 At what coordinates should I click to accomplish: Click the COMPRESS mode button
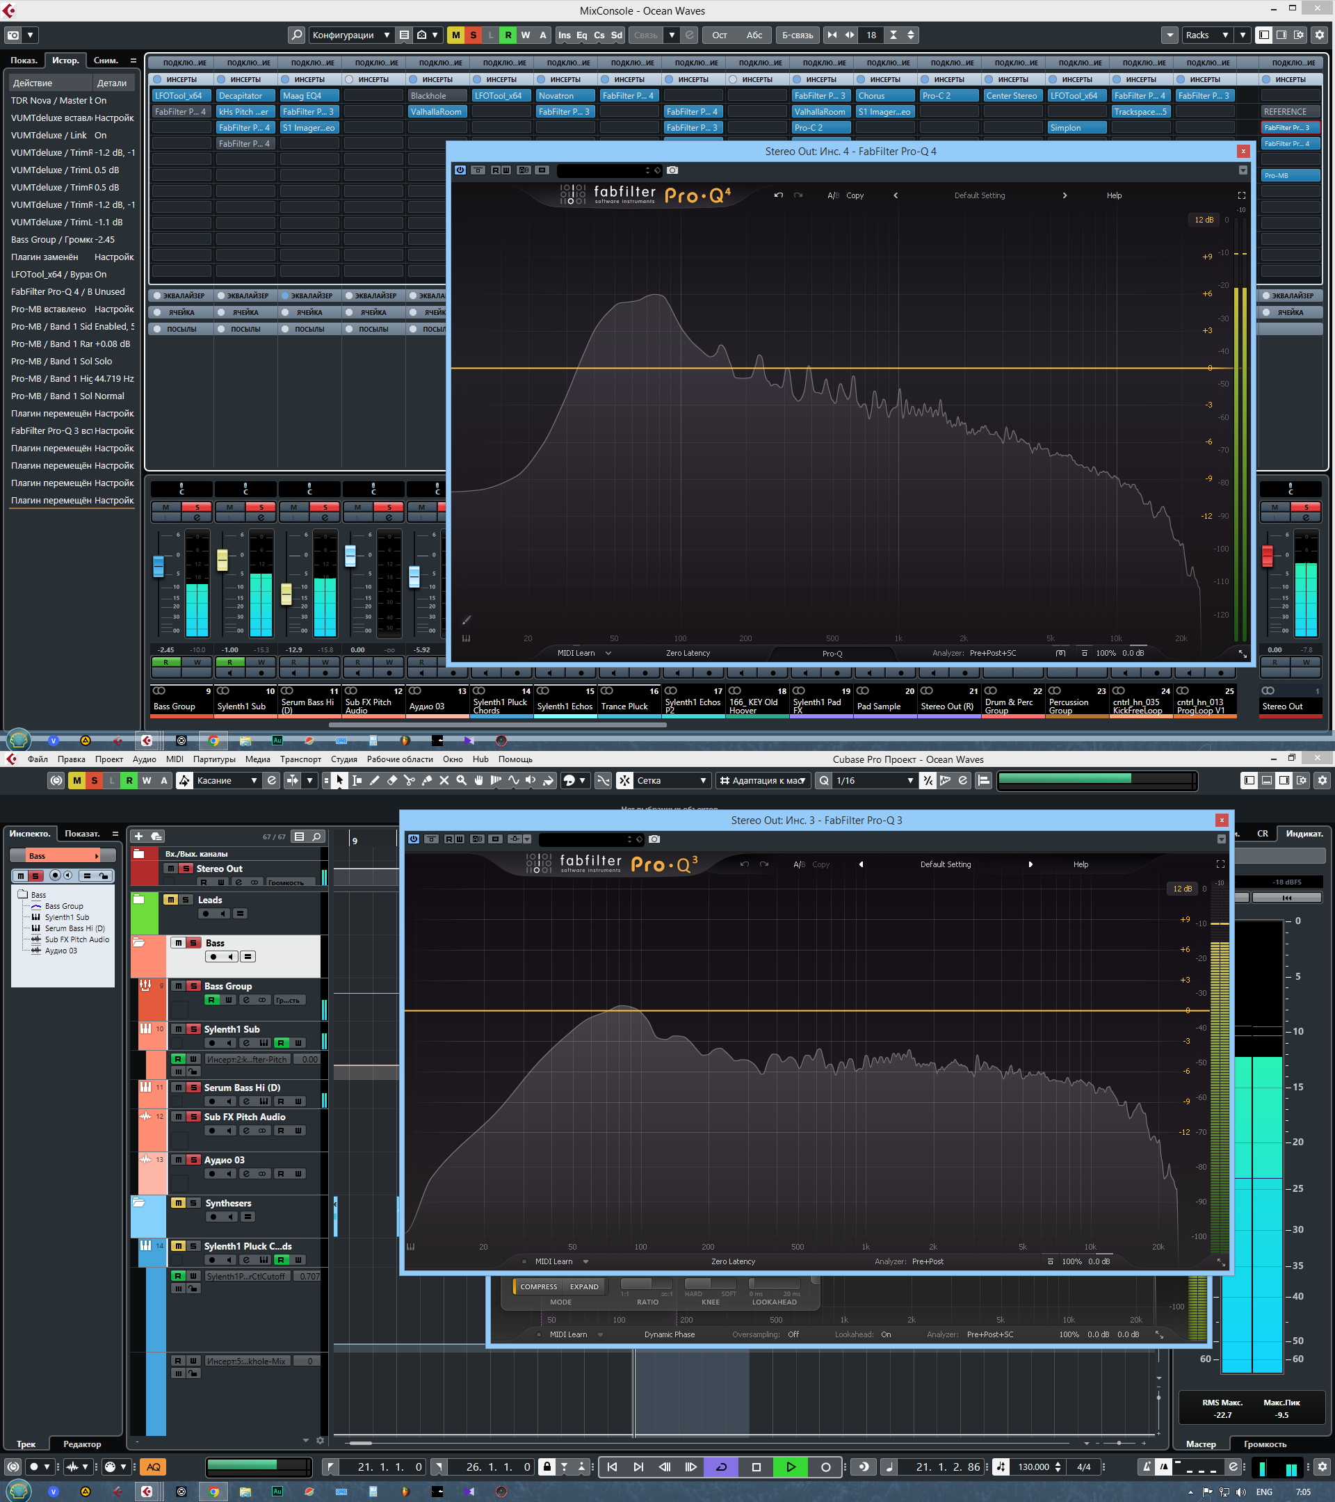537,1286
